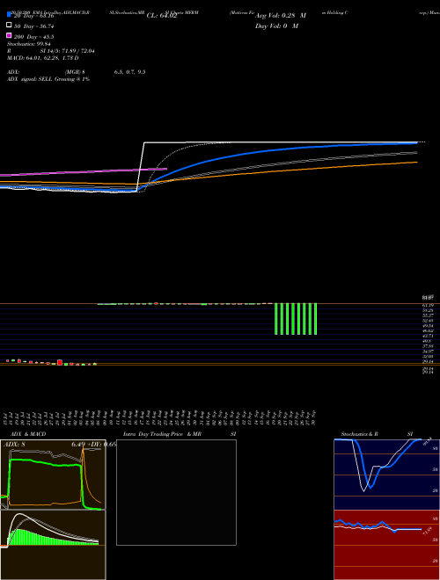Click the 'ADX signal: SELL Growing' text

[x=40, y=79]
